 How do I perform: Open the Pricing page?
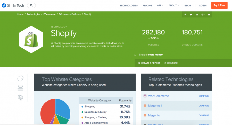point(147,5)
